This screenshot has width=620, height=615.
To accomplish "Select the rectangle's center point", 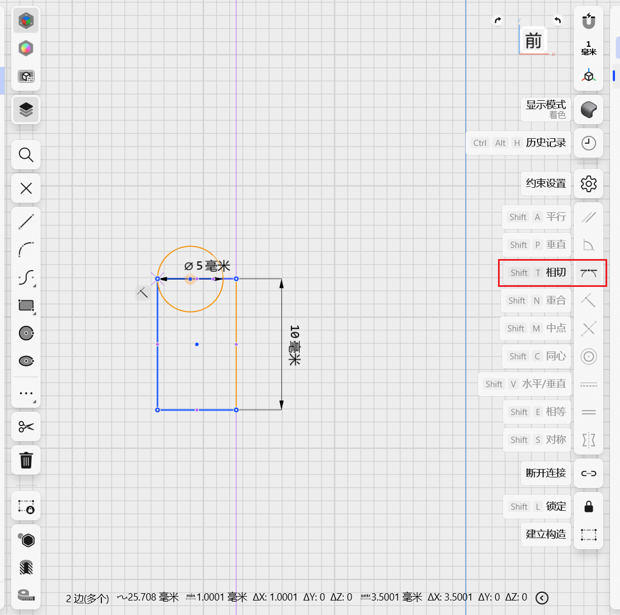I will (197, 344).
